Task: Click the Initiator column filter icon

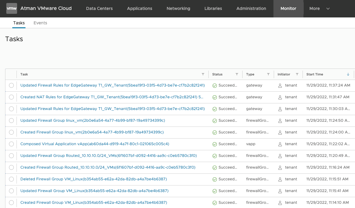Action: point(297,74)
